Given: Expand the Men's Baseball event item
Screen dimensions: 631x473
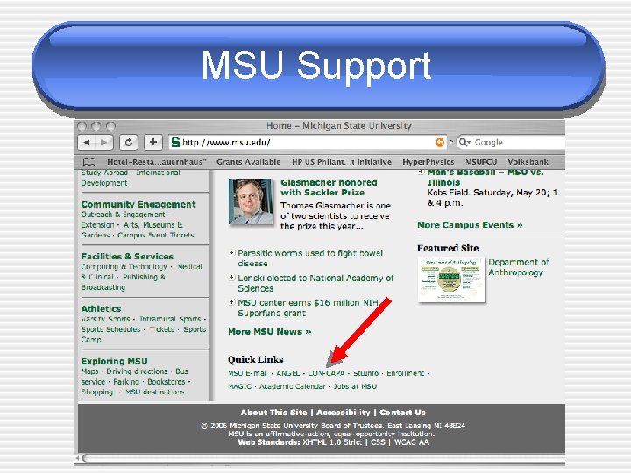Looking at the screenshot, I should (421, 173).
